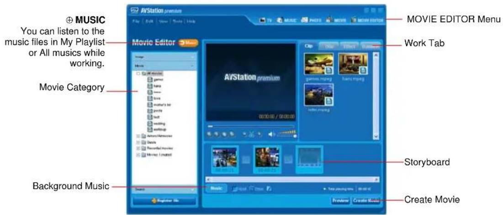This screenshot has width=503, height=215.
Task: Expand the Actors/Actresses folder
Action: click(138, 136)
